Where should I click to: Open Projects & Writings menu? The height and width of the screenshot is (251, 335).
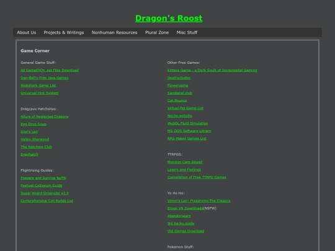[x=64, y=32]
